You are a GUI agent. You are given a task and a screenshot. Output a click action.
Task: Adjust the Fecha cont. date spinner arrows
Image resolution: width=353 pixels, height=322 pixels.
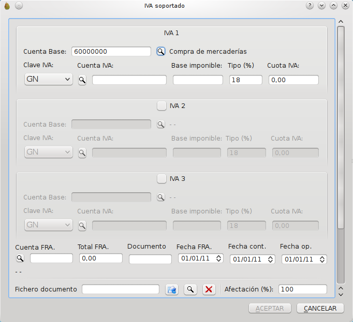click(270, 259)
